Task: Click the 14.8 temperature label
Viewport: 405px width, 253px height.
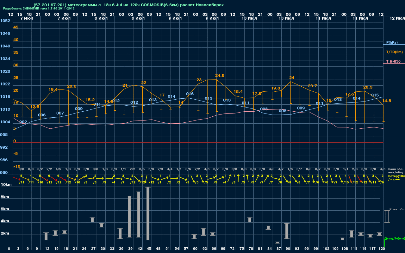Action: (x=387, y=101)
